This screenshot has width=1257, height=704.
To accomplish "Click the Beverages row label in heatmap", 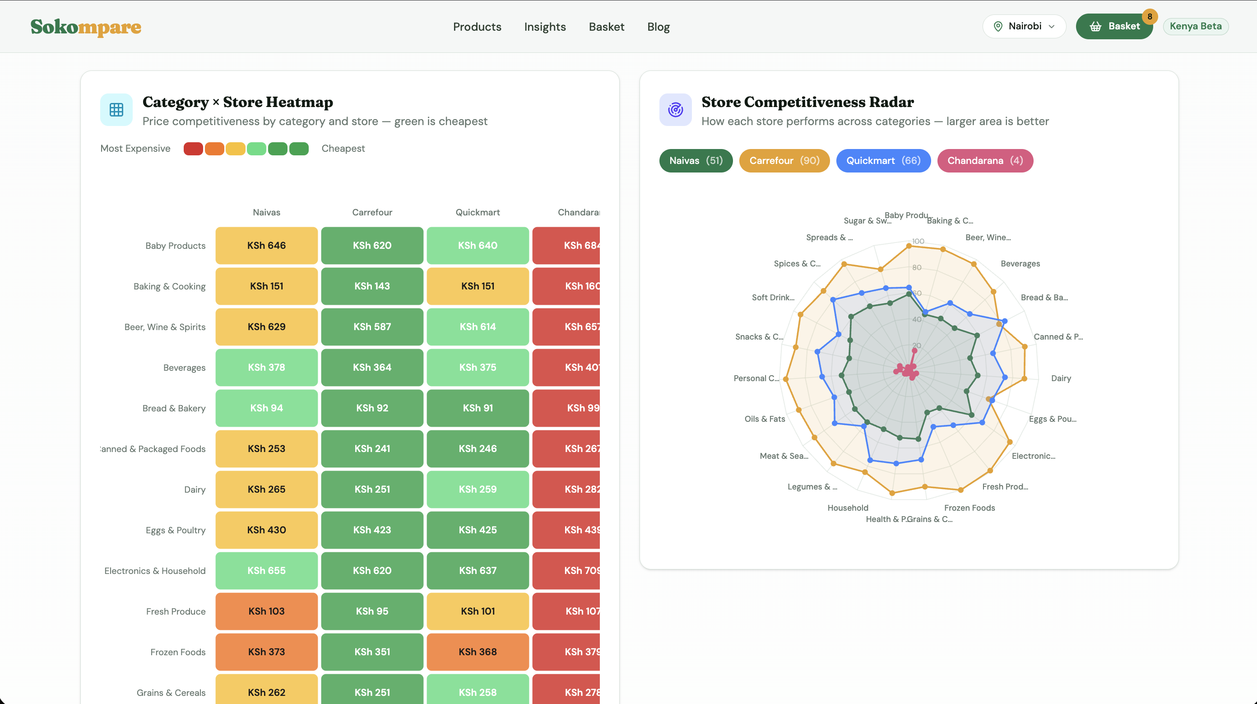I will [185, 368].
